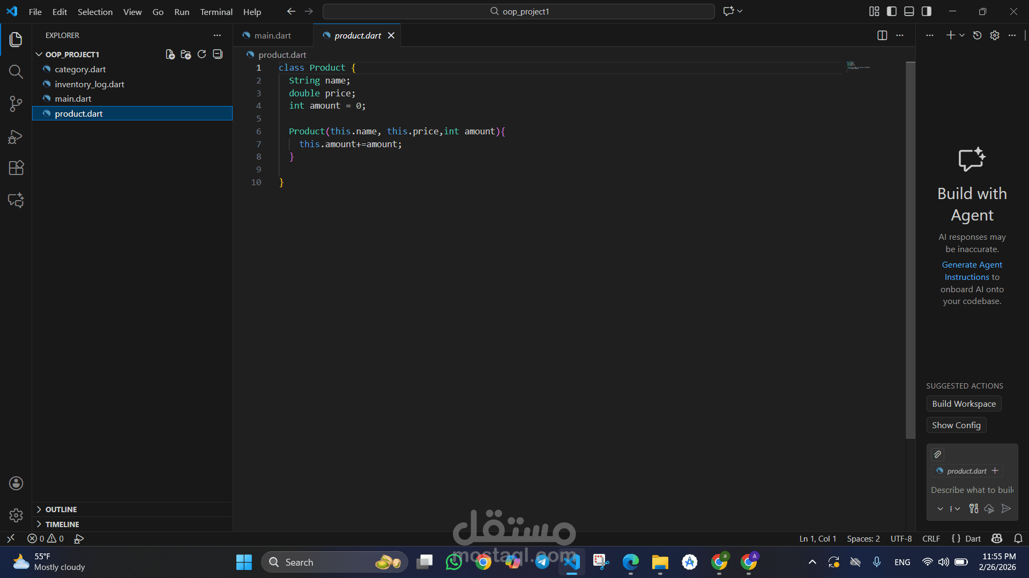Image resolution: width=1029 pixels, height=578 pixels.
Task: Click the chat input Describe what to build
Action: pyautogui.click(x=972, y=490)
